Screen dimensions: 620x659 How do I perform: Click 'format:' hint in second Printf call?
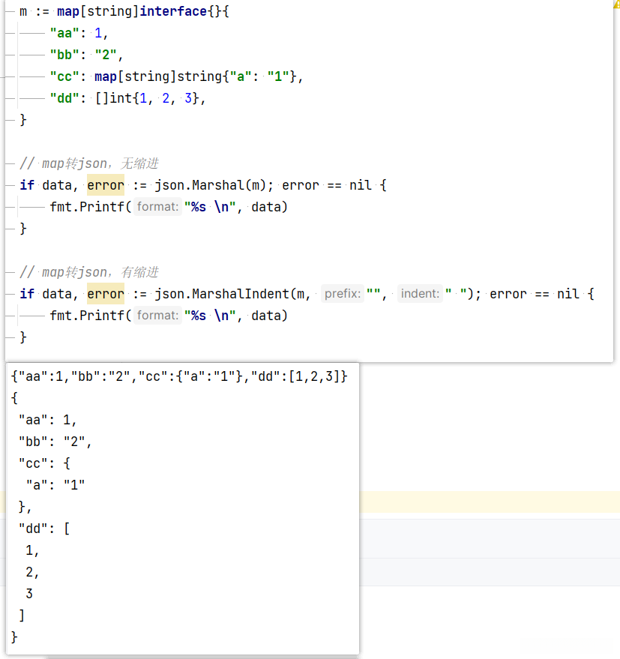pos(157,316)
